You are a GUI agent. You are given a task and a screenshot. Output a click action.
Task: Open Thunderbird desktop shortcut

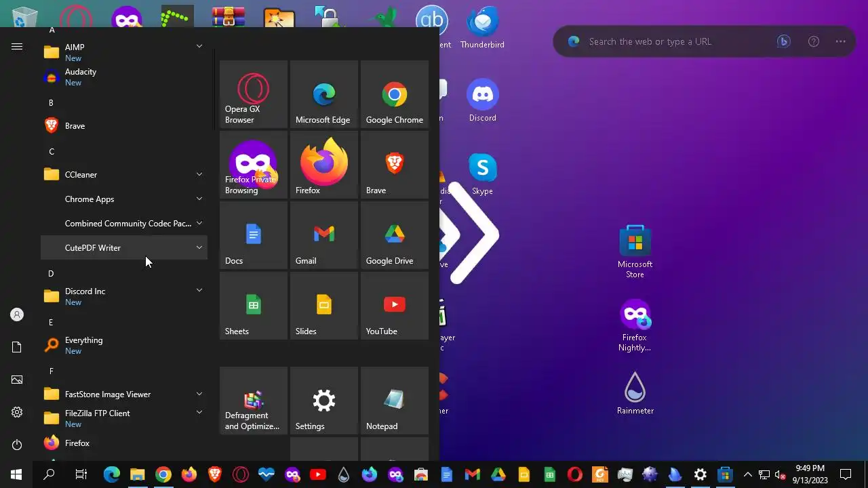(x=482, y=28)
